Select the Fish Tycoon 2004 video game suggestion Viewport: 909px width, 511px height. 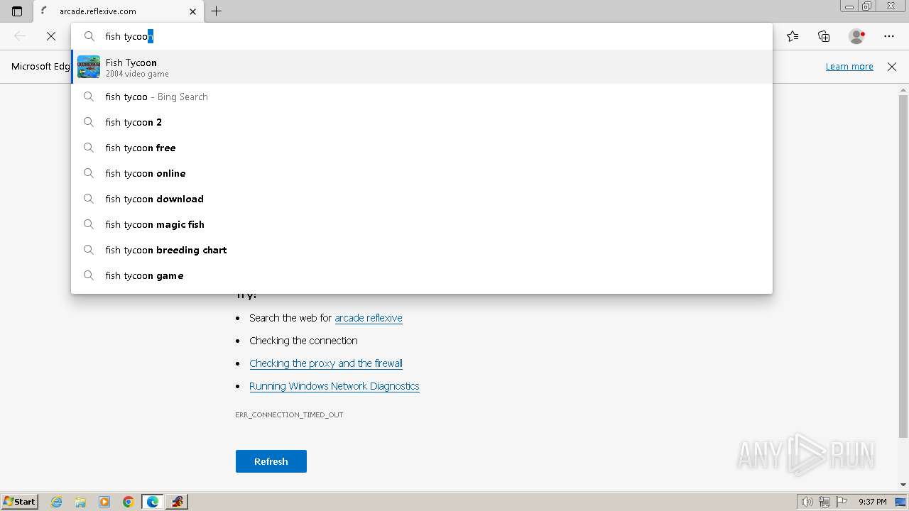pyautogui.click(x=422, y=67)
